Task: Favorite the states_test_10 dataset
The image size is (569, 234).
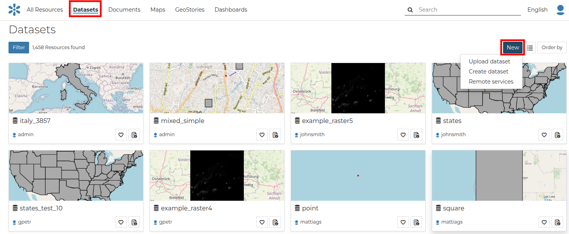Action: [121, 222]
